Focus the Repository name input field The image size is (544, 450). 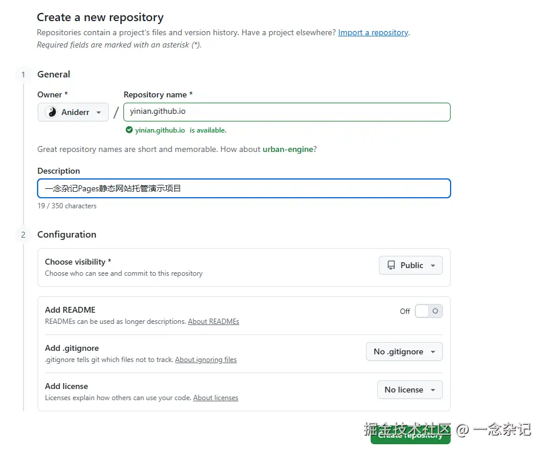click(x=287, y=112)
